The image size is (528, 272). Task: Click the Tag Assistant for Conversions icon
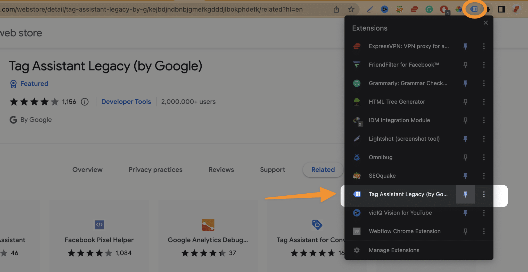tap(317, 225)
